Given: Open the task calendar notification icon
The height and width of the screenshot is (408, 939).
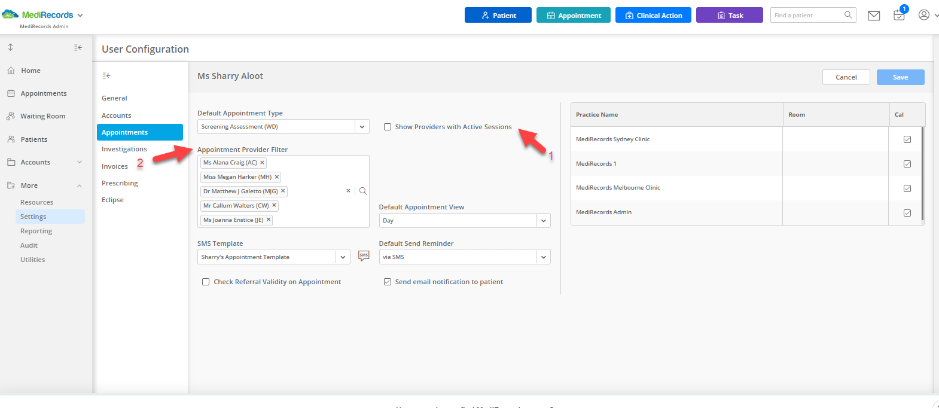Looking at the screenshot, I should point(899,16).
